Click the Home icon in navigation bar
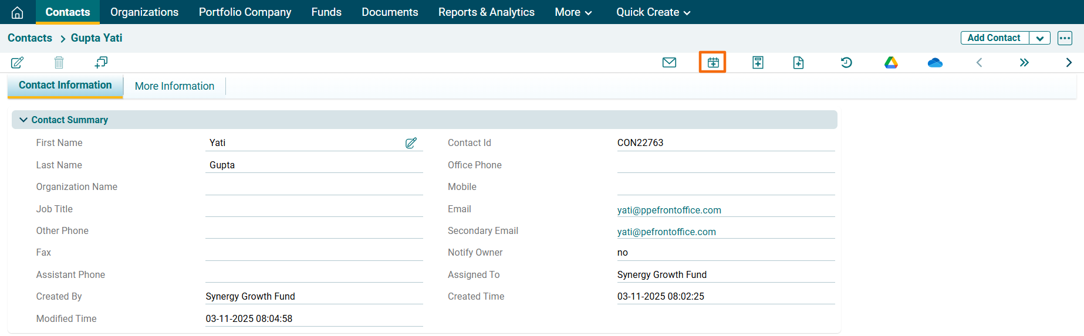The image size is (1084, 336). (18, 12)
